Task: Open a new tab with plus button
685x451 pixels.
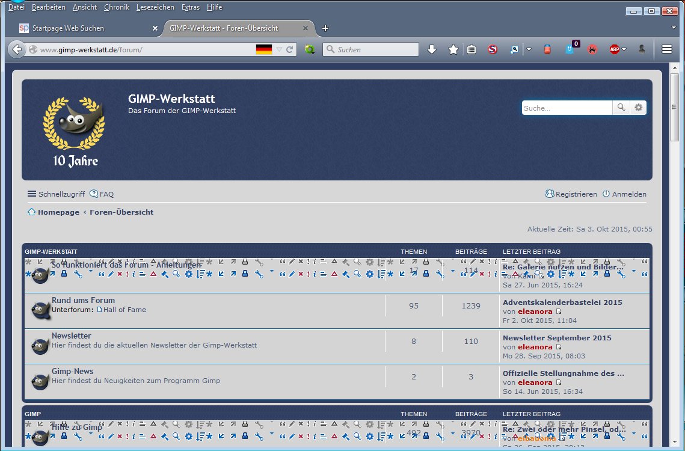Action: tap(325, 28)
